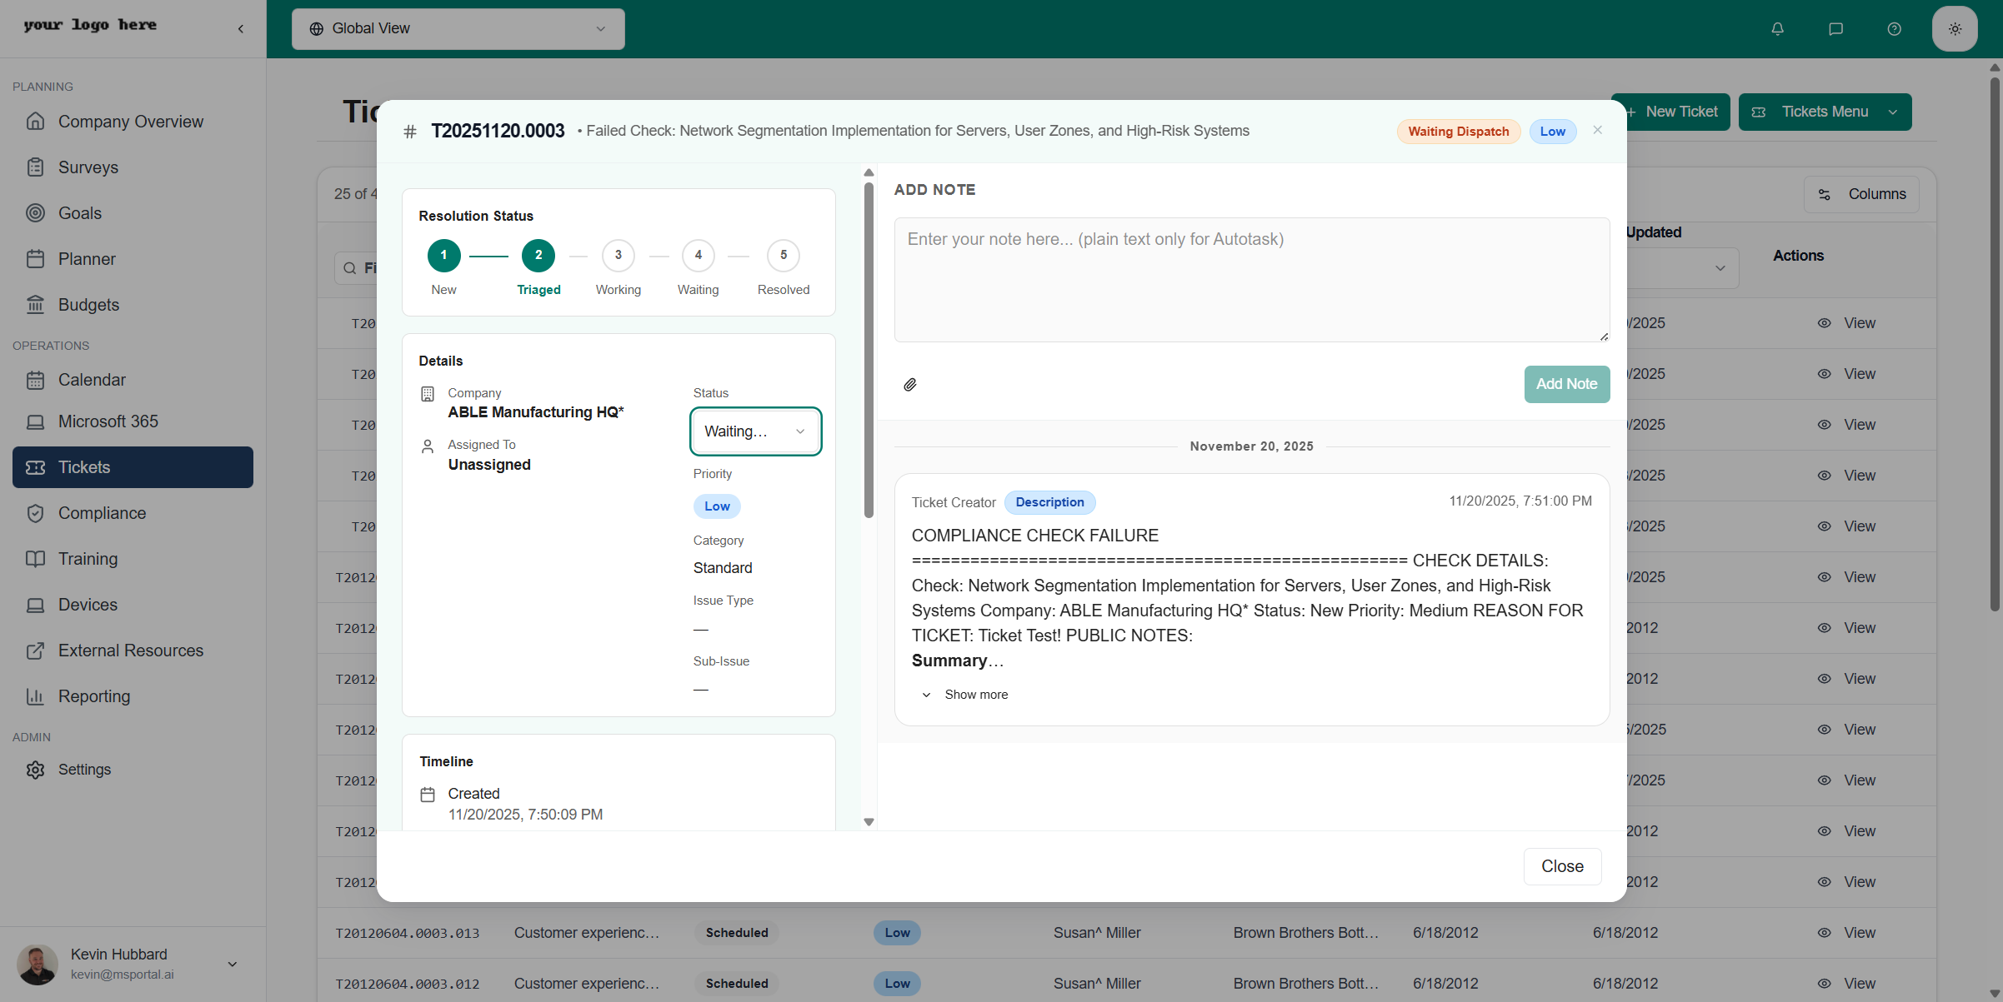Select step 4 Waiting status circle

coord(698,256)
